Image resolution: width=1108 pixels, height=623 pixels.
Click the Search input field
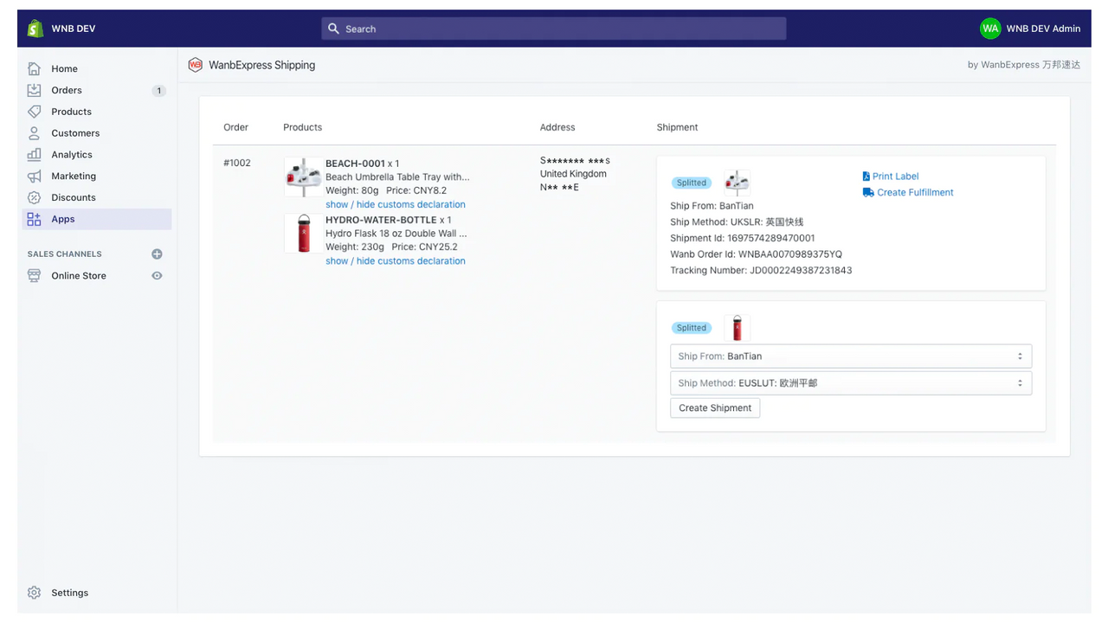[554, 29]
